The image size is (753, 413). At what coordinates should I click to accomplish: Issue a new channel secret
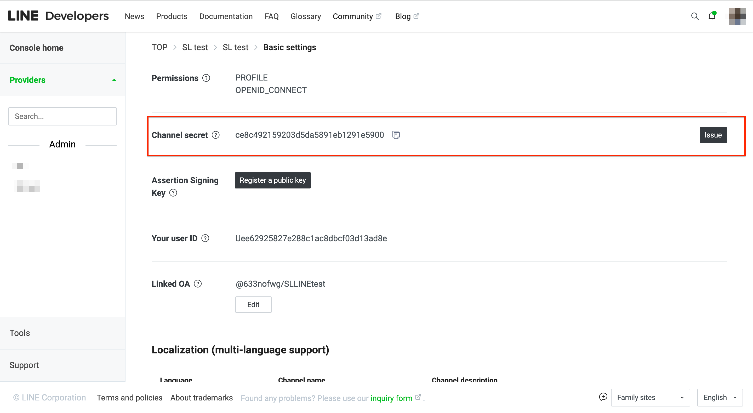(713, 135)
